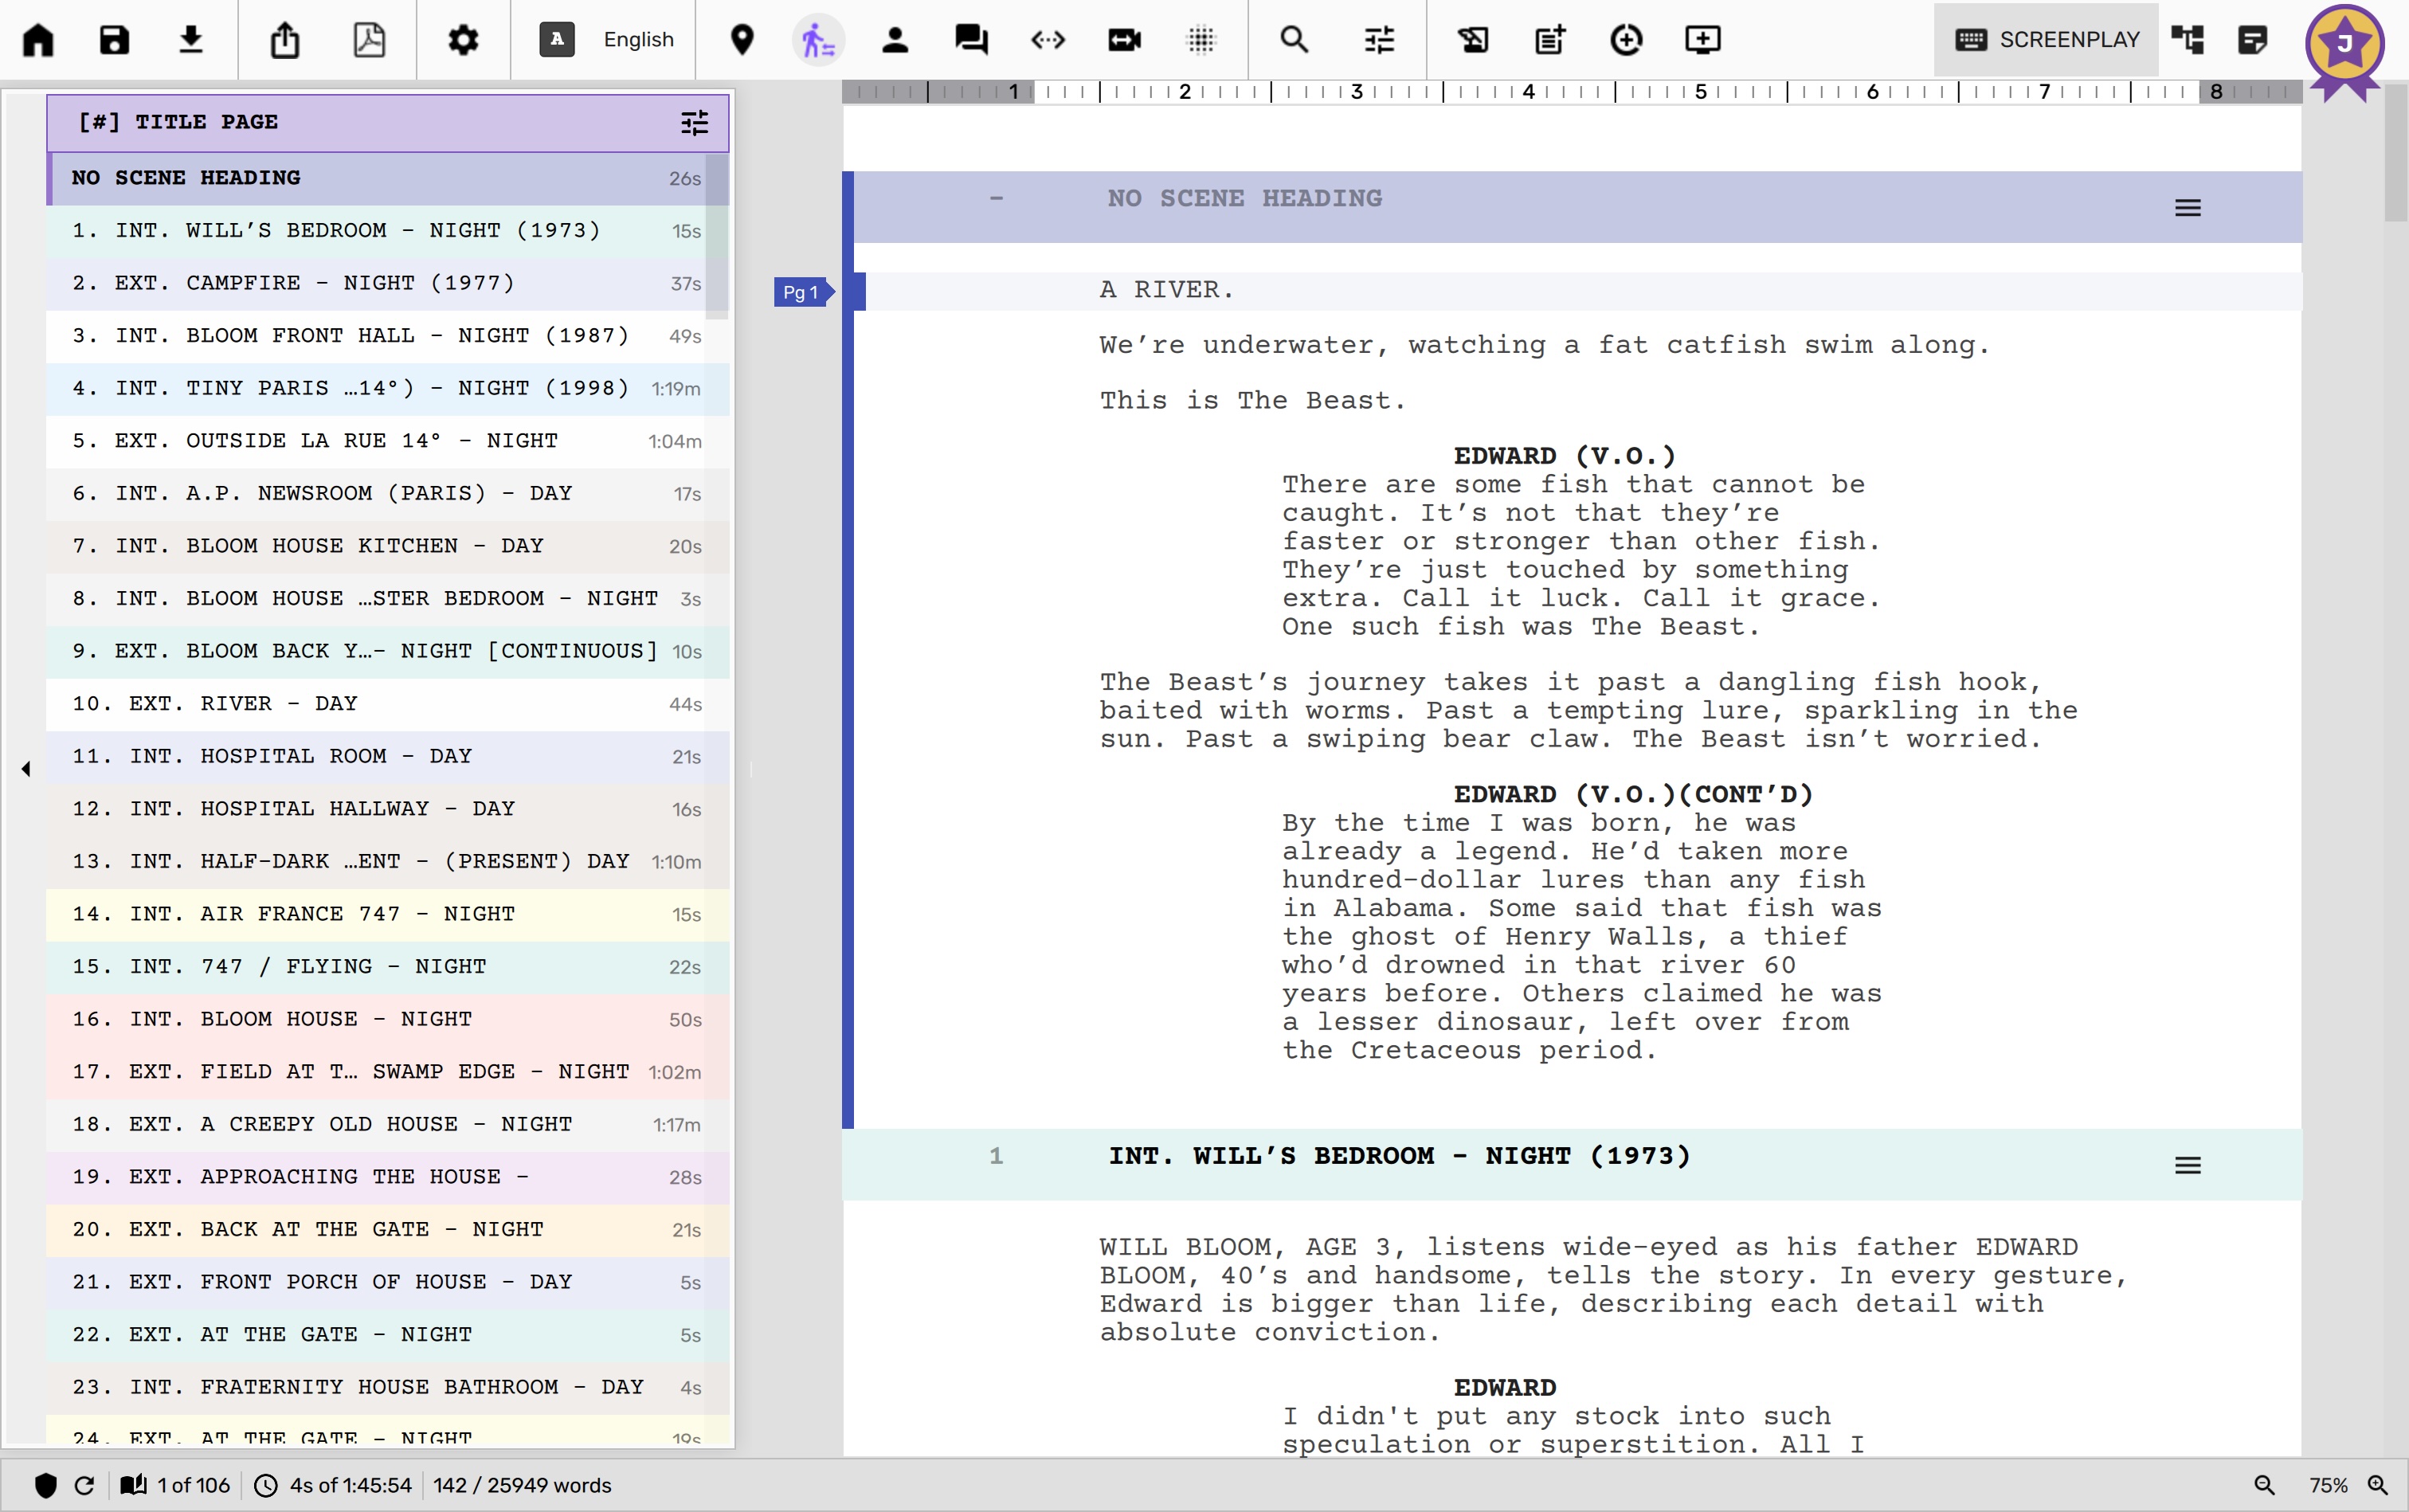Open the PDF export icon
The height and width of the screenshot is (1512, 2409).
pos(369,40)
